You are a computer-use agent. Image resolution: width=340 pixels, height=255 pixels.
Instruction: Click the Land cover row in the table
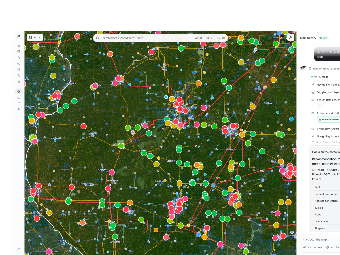pos(326,221)
